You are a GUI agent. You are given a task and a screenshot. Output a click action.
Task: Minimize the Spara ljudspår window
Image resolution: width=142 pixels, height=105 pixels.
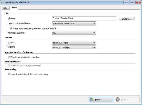click(x=126, y=2)
